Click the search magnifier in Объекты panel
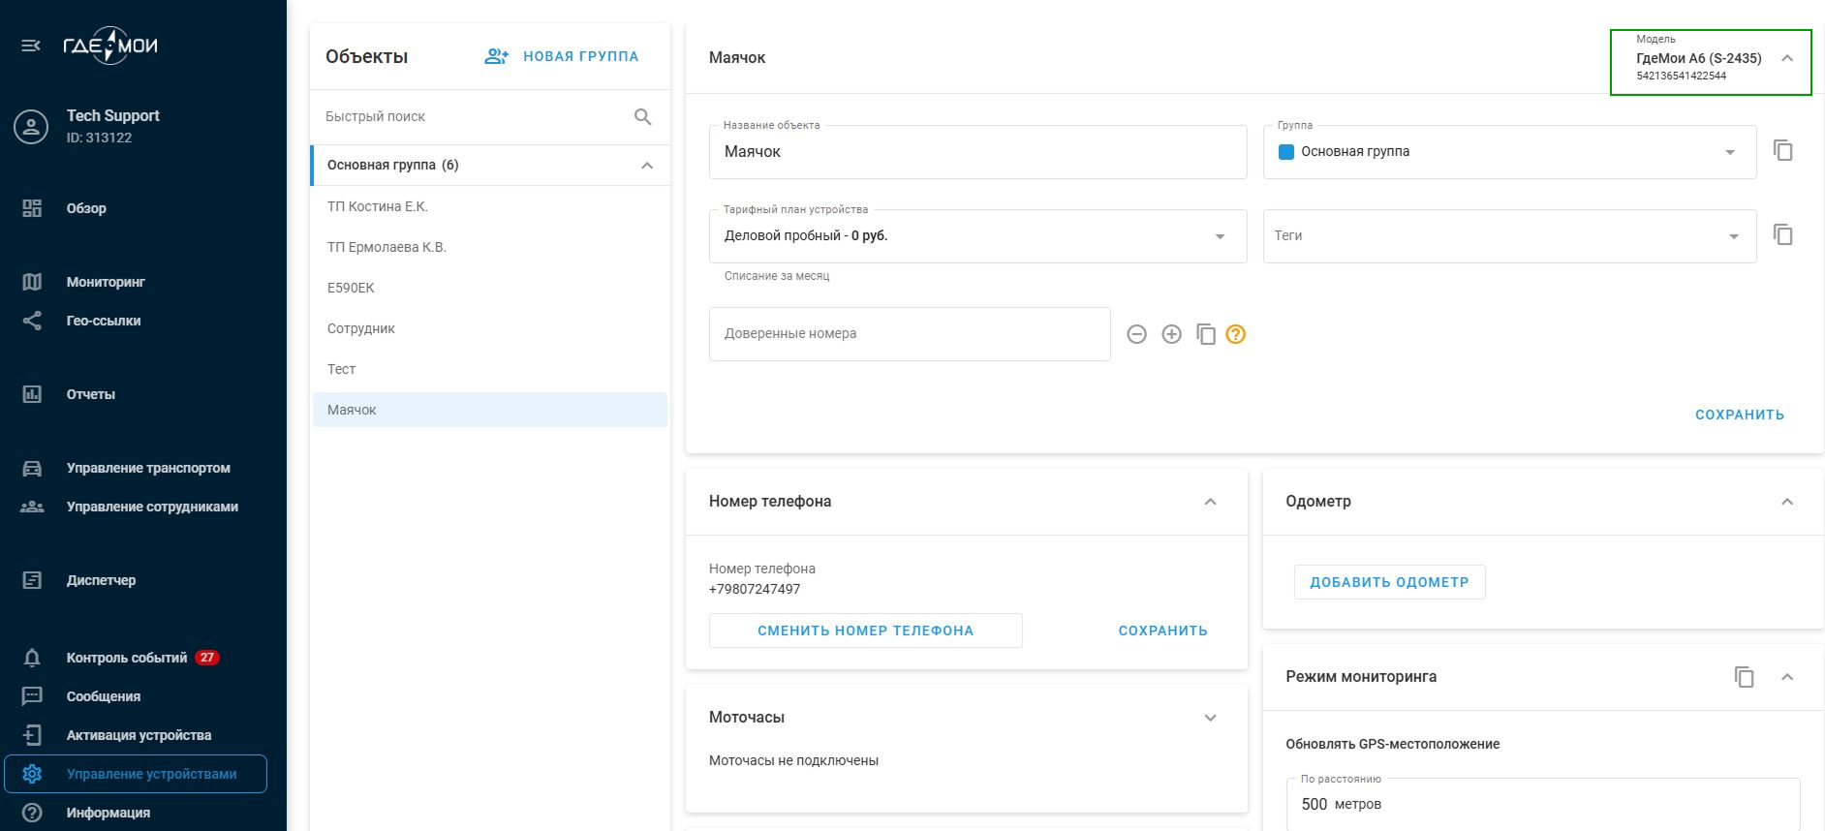Image resolution: width=1825 pixels, height=831 pixels. pos(642,117)
